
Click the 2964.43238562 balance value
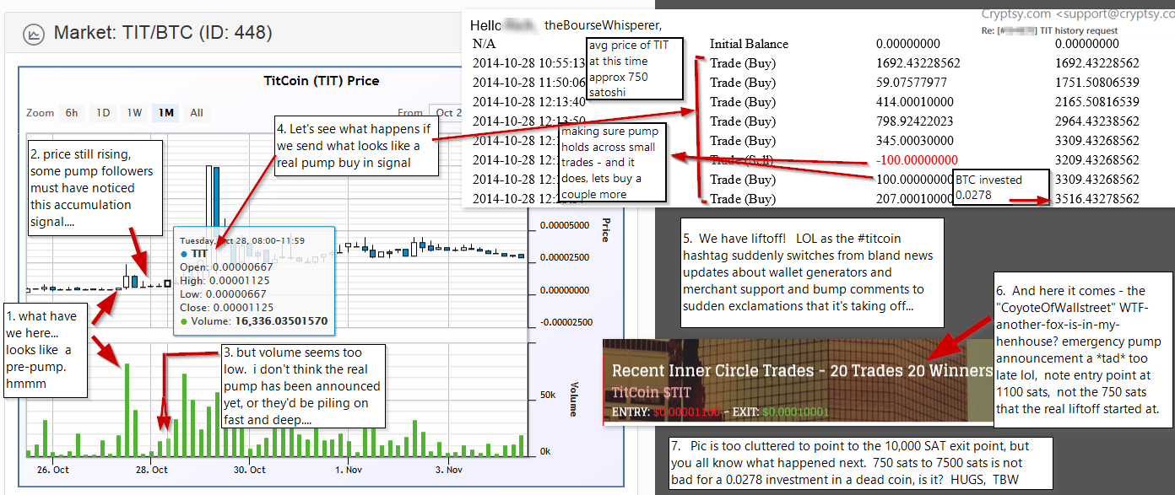[1097, 121]
